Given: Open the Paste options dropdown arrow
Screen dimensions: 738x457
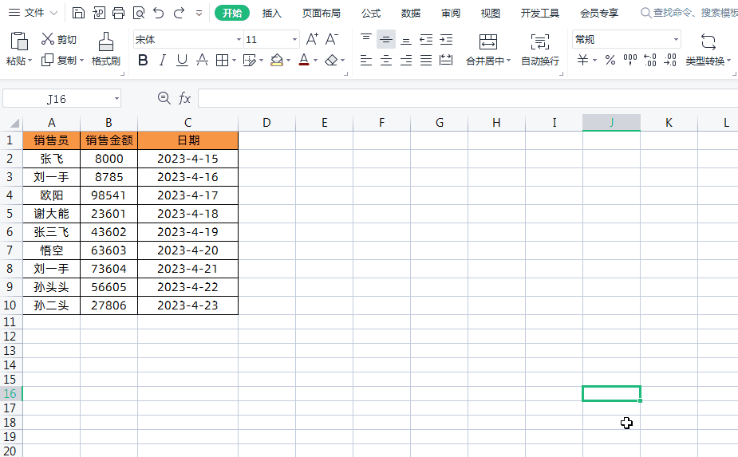Looking at the screenshot, I should pyautogui.click(x=30, y=61).
